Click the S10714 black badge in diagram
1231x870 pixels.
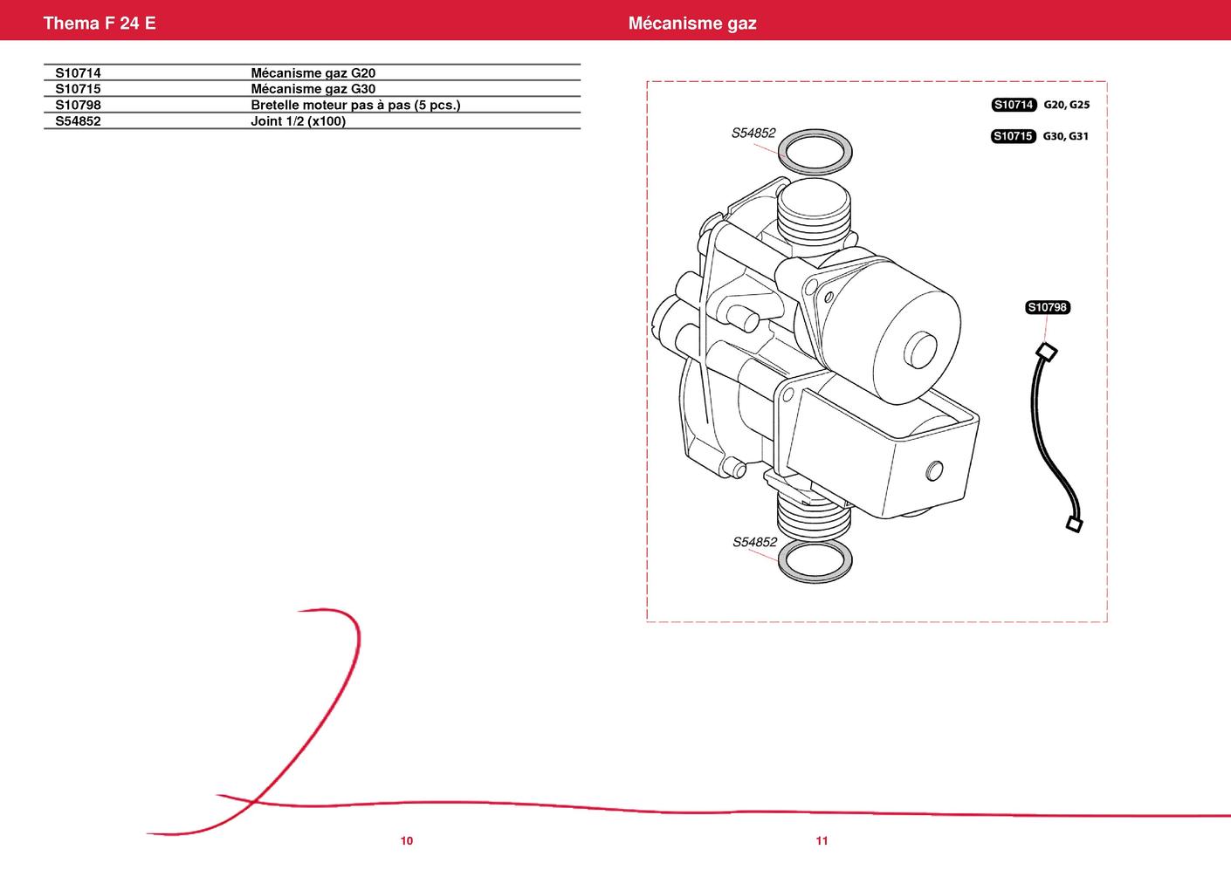point(1014,105)
